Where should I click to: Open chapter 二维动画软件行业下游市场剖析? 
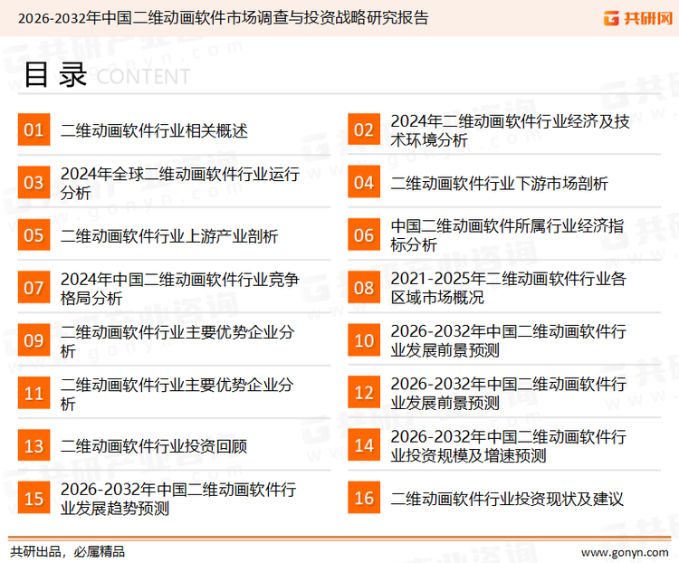point(499,183)
